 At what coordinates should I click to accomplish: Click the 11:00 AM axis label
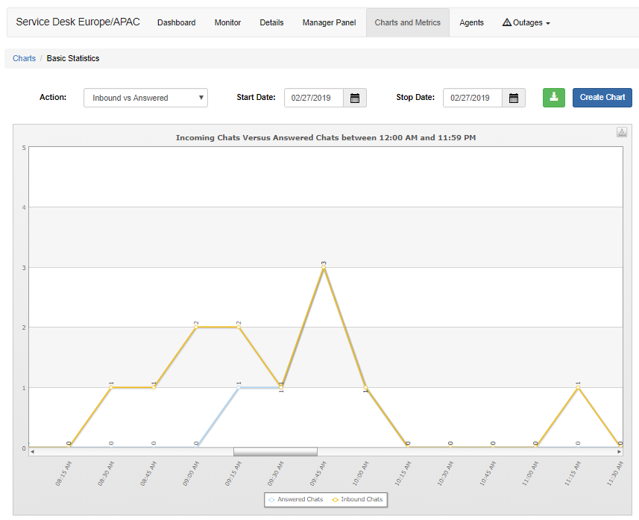(x=530, y=474)
